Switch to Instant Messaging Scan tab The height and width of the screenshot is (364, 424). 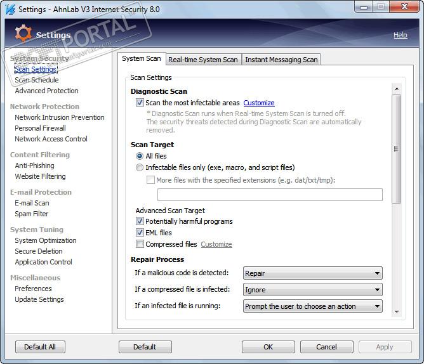[281, 60]
